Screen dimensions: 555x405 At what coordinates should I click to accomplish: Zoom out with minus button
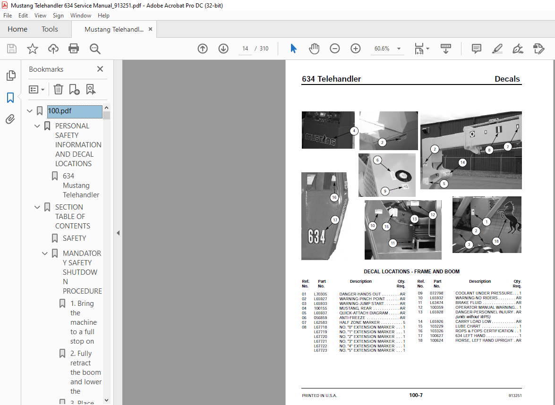(334, 49)
